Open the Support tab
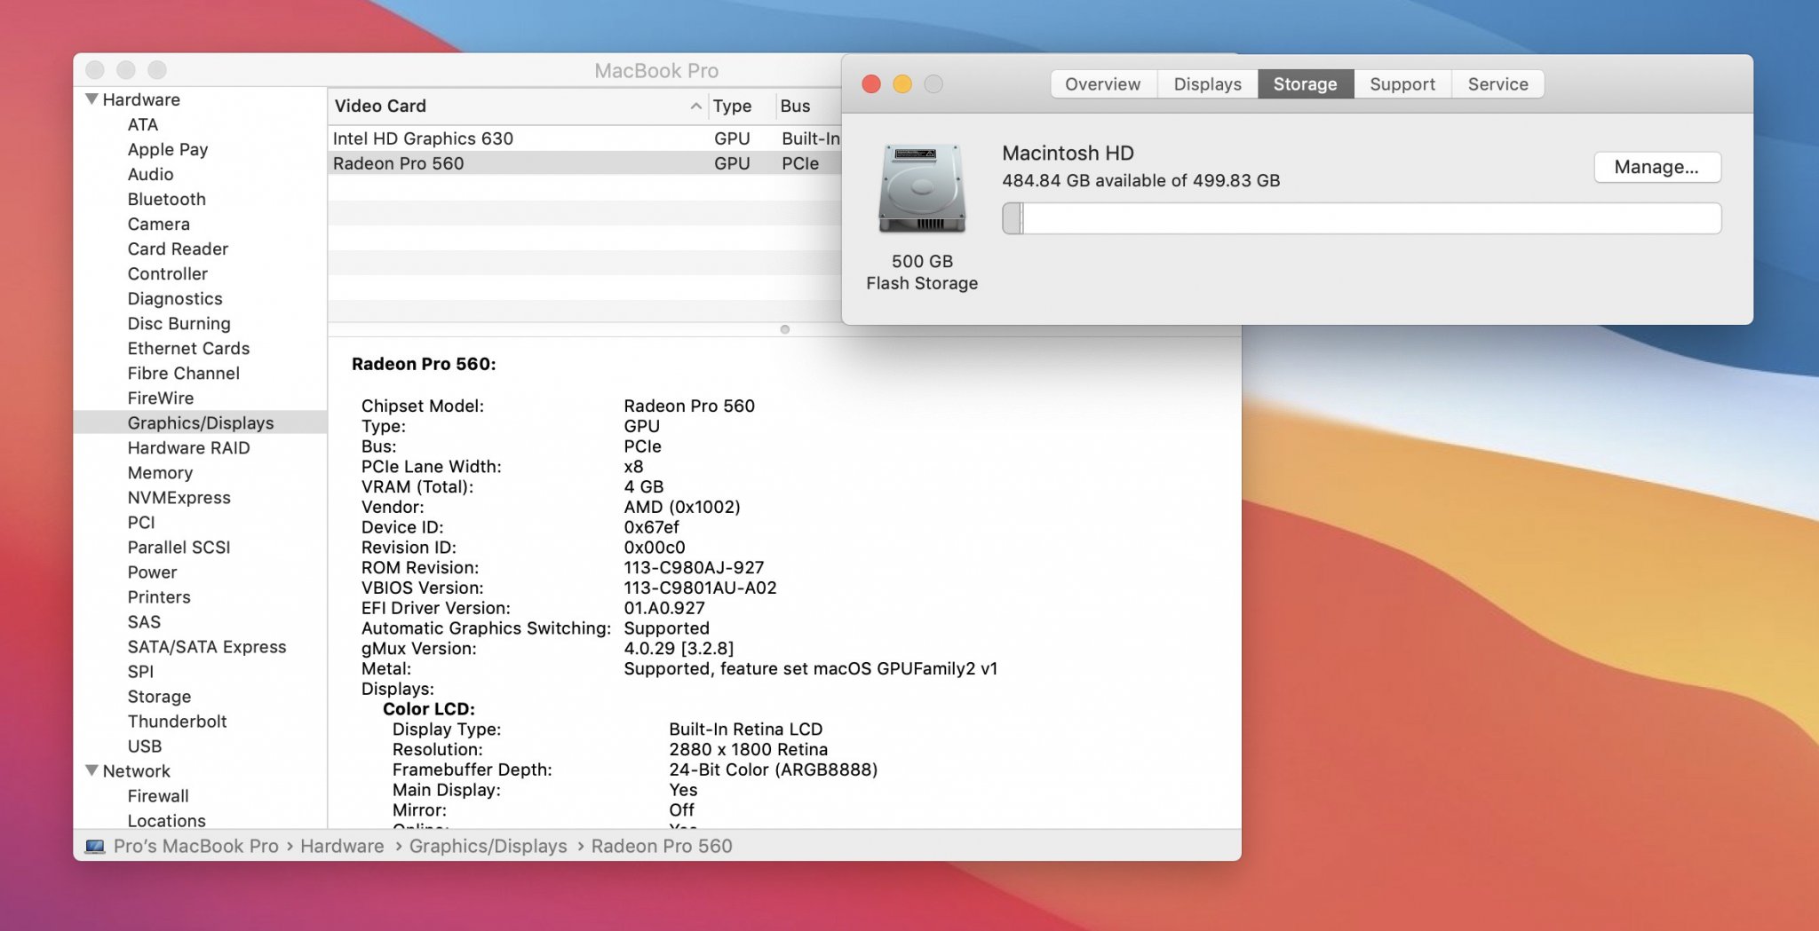This screenshot has width=1819, height=931. tap(1402, 84)
